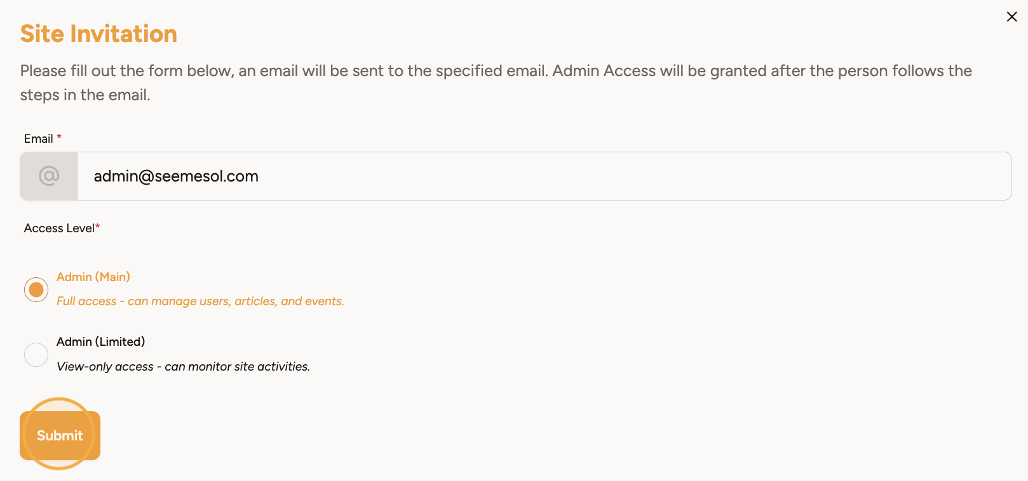
Task: Select the Admin (Limited) radio button
Action: pos(36,355)
